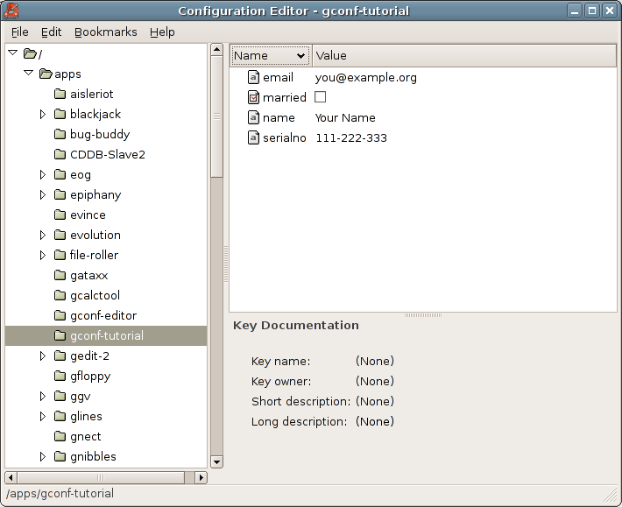The image size is (622, 507).
Task: Collapse the apps folder
Action: point(29,73)
